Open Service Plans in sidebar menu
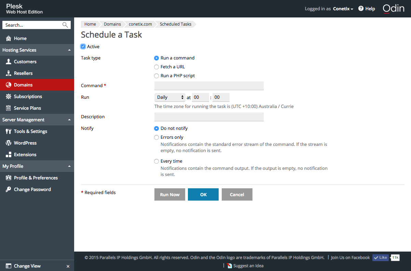The height and width of the screenshot is (271, 411). point(27,108)
